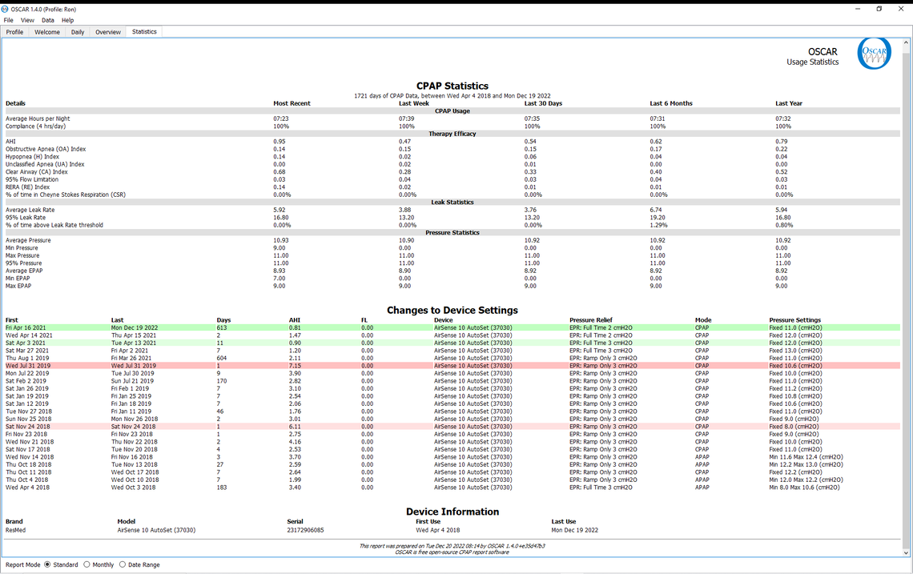Image resolution: width=913 pixels, height=574 pixels.
Task: Click the serial number 23172906085
Action: click(305, 530)
